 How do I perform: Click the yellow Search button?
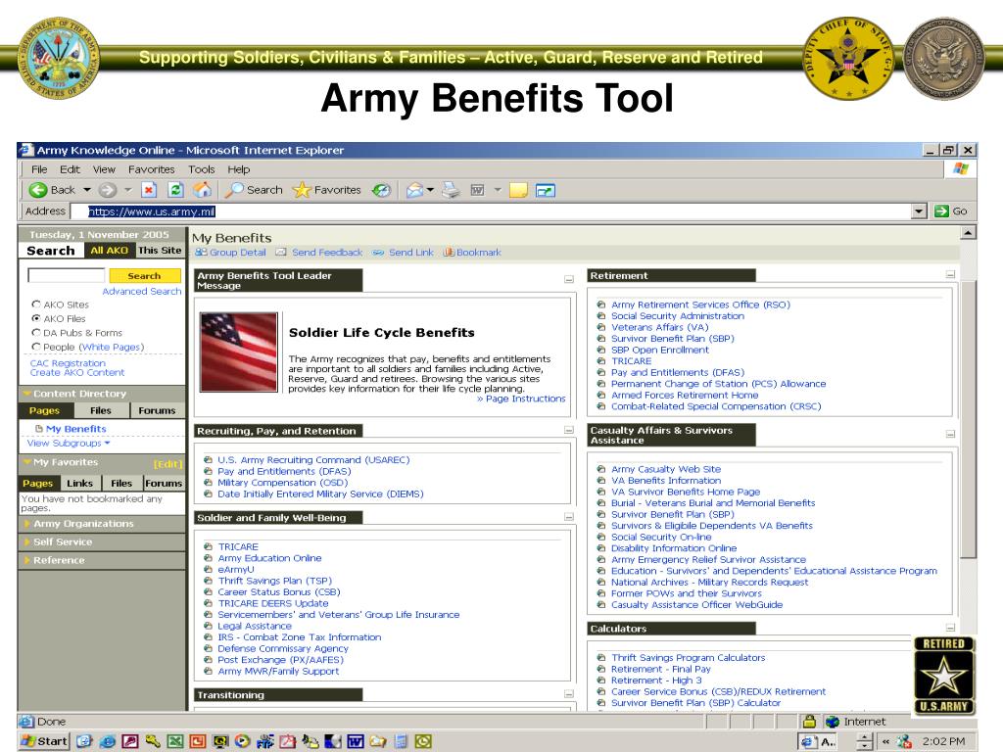pyautogui.click(x=144, y=275)
